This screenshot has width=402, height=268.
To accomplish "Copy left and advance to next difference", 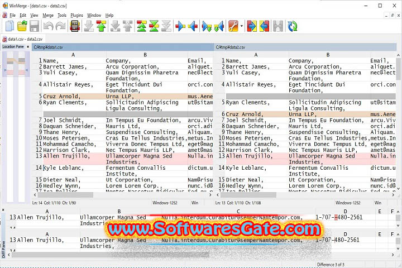I will pos(219,26).
